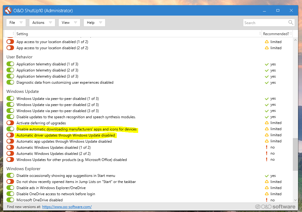Click warning triangle for Do not show recently opened items
Image resolution: width=302 pixels, height=212 pixels.
[267, 181]
